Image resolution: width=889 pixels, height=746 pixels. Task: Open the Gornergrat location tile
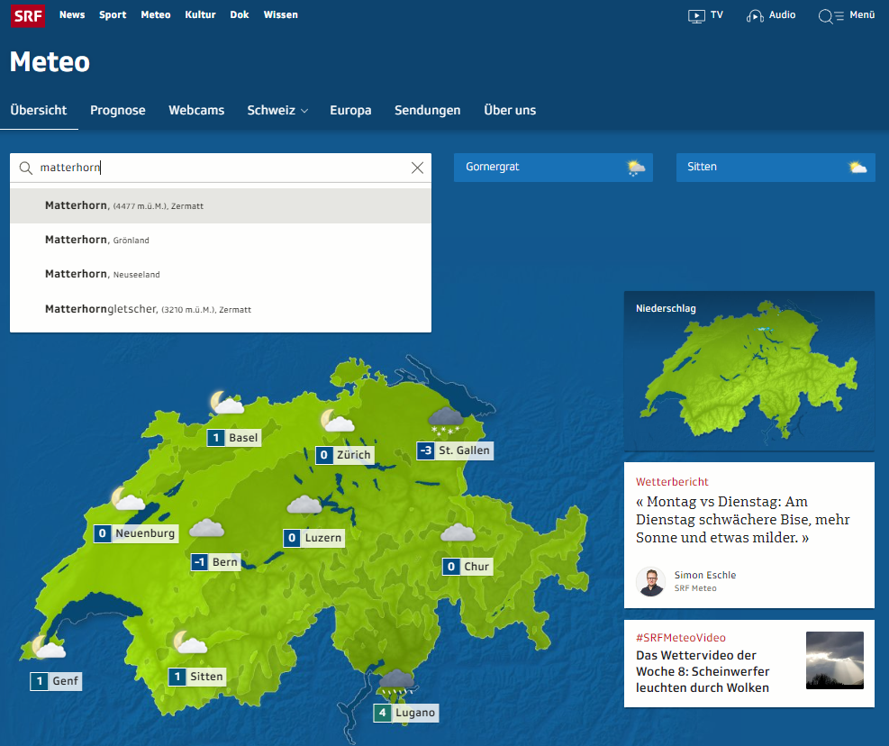553,168
